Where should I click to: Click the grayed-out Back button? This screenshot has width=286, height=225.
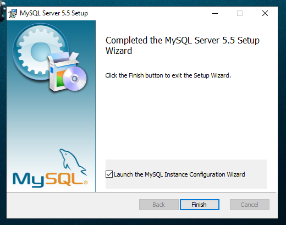coord(159,205)
